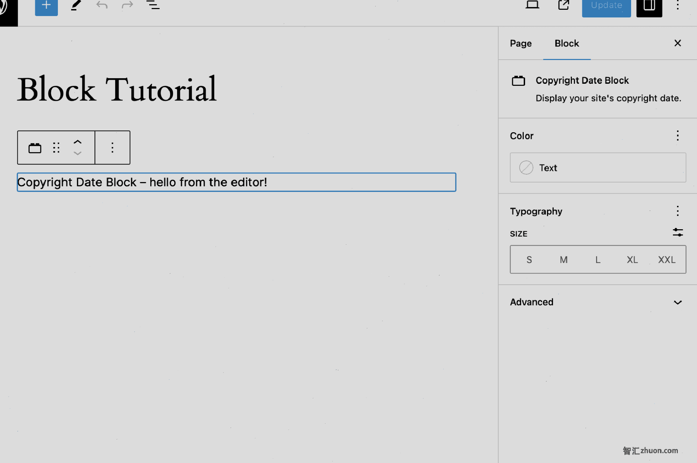
Task: Click block type icon in block toolbar
Action: [x=35, y=148]
